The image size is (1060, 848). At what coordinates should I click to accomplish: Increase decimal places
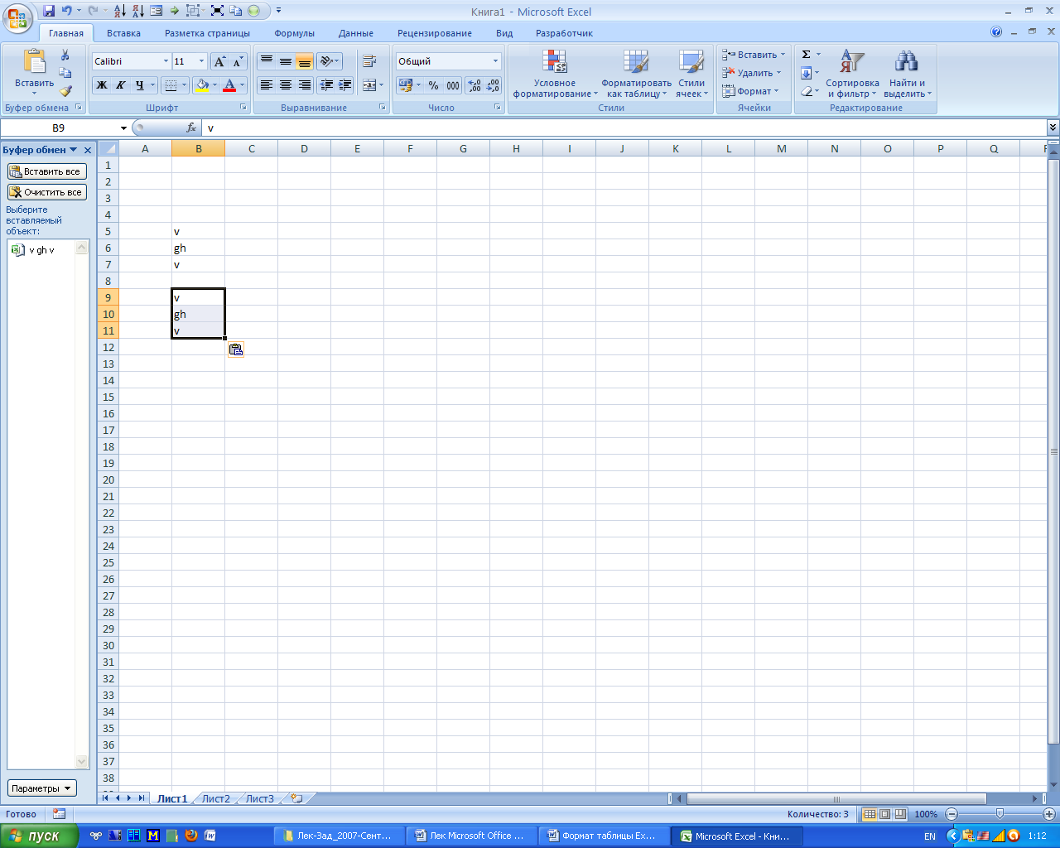coord(475,85)
